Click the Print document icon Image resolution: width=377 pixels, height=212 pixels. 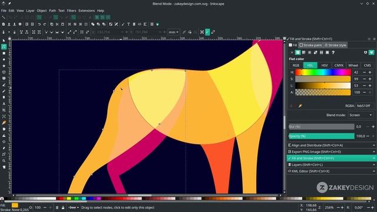[x=20, y=24]
